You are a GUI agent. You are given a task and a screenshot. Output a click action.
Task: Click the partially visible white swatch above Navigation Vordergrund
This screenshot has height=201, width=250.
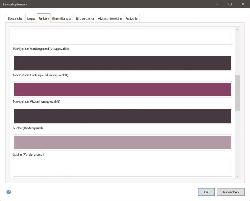[x=122, y=37]
